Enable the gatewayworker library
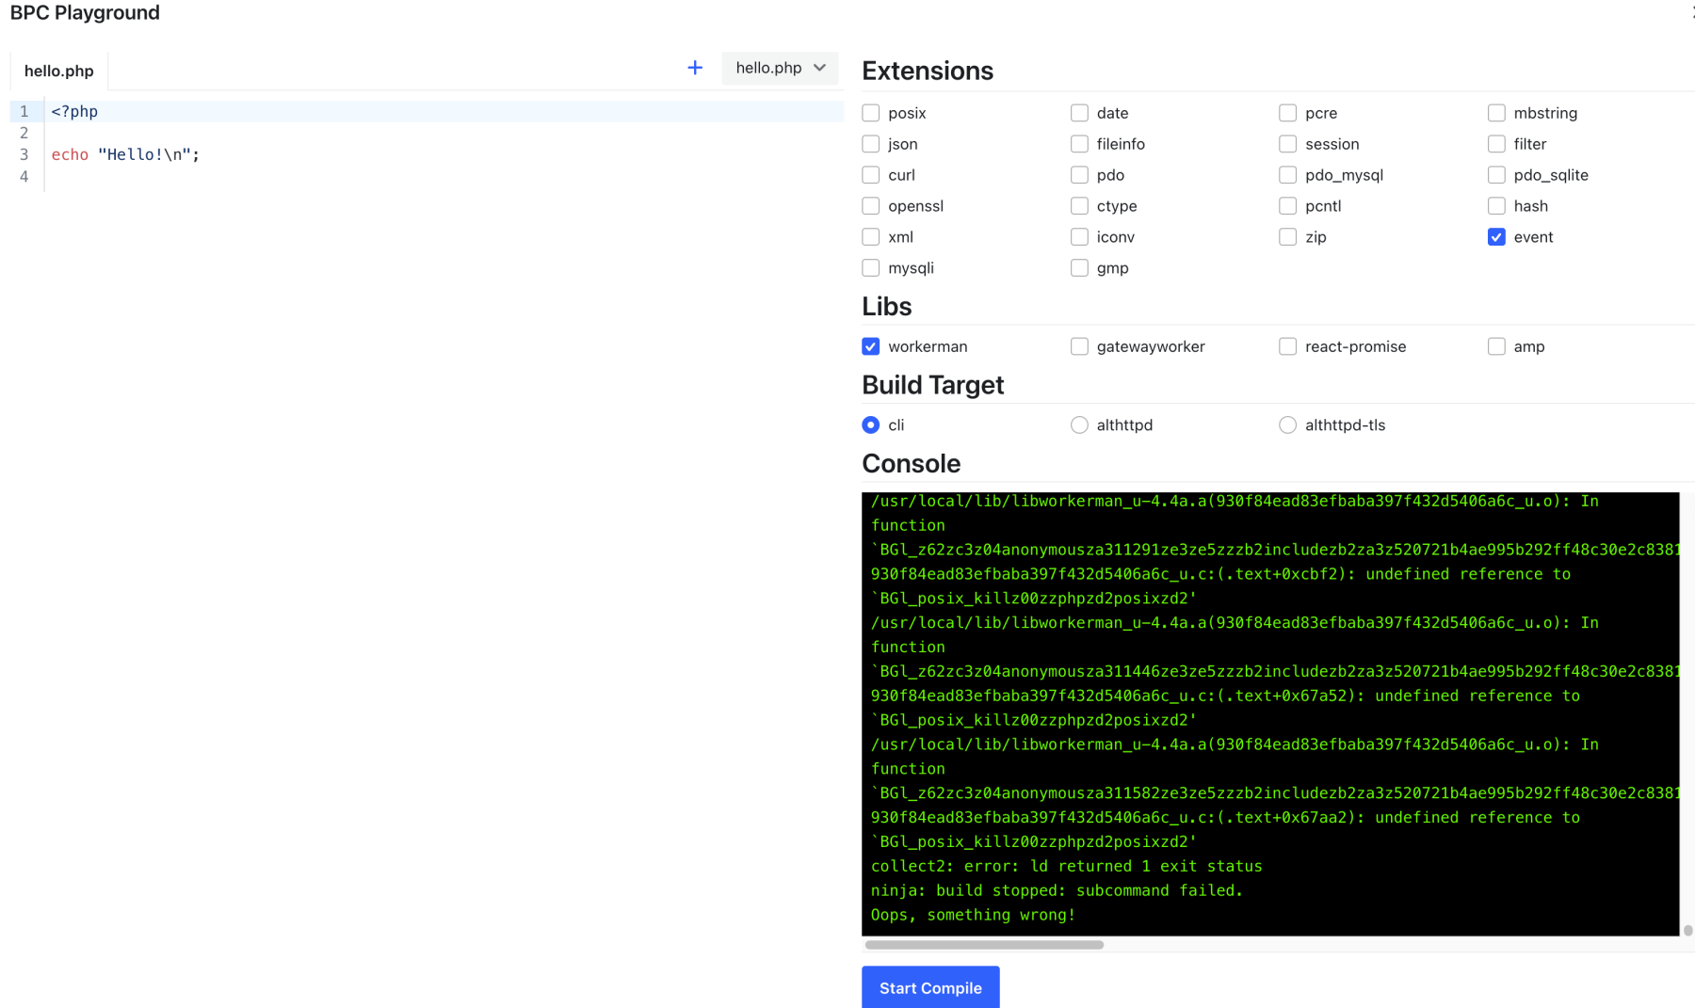 (1079, 346)
